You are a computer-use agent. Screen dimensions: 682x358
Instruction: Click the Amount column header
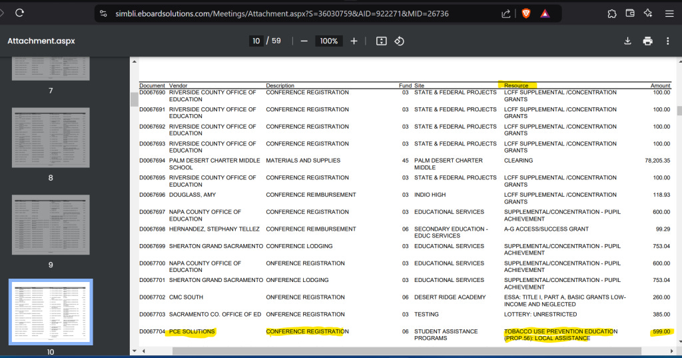tap(660, 85)
